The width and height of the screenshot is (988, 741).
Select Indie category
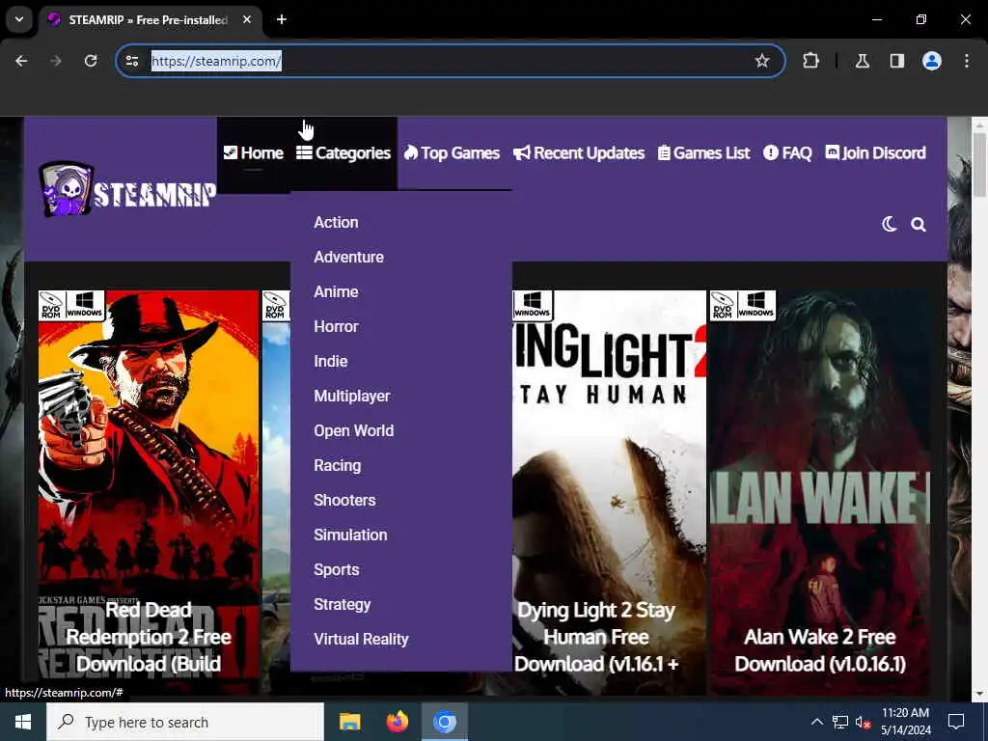point(331,361)
